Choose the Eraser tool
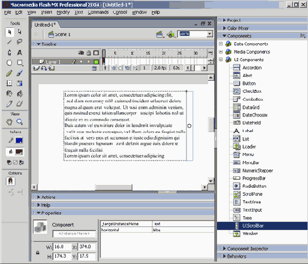Image resolution: width=308 pixels, height=264 pixels. click(19, 104)
